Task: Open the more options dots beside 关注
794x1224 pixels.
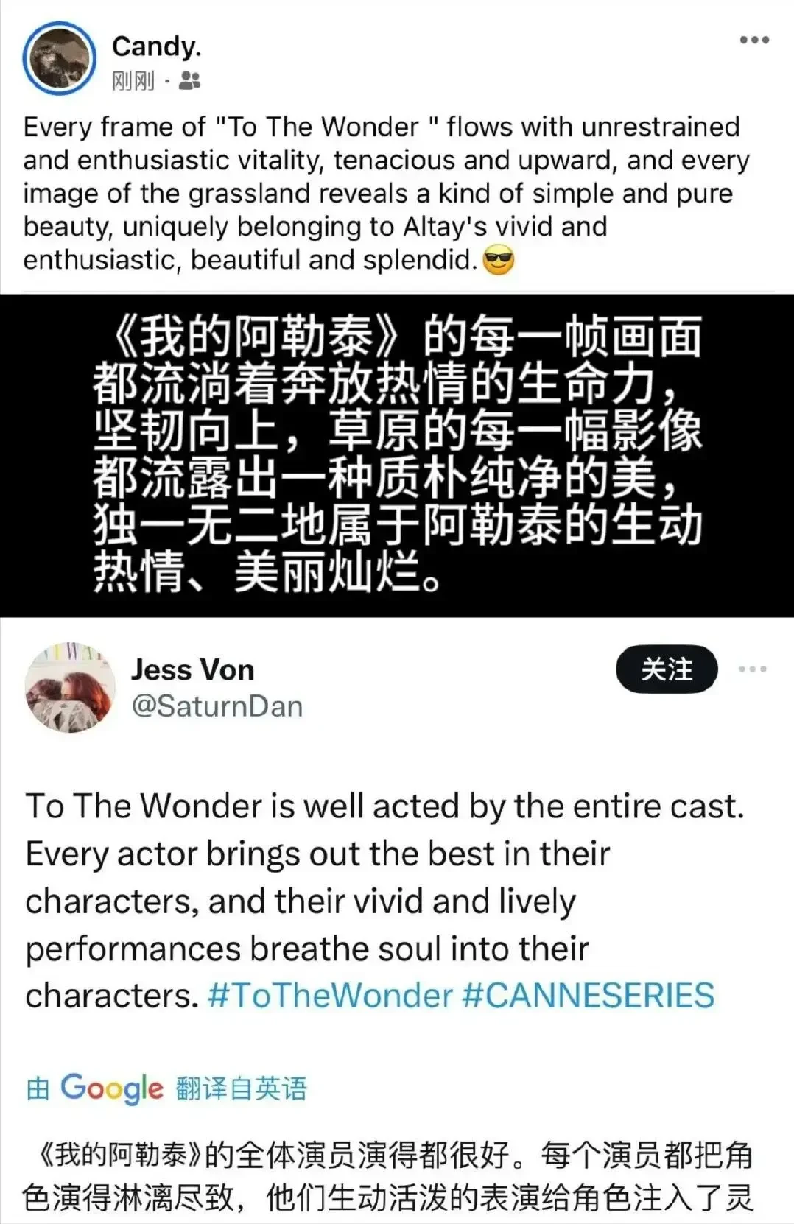Action: tap(753, 669)
